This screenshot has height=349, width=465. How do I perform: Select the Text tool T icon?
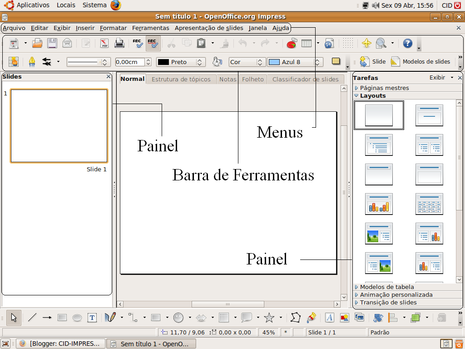[92, 318]
